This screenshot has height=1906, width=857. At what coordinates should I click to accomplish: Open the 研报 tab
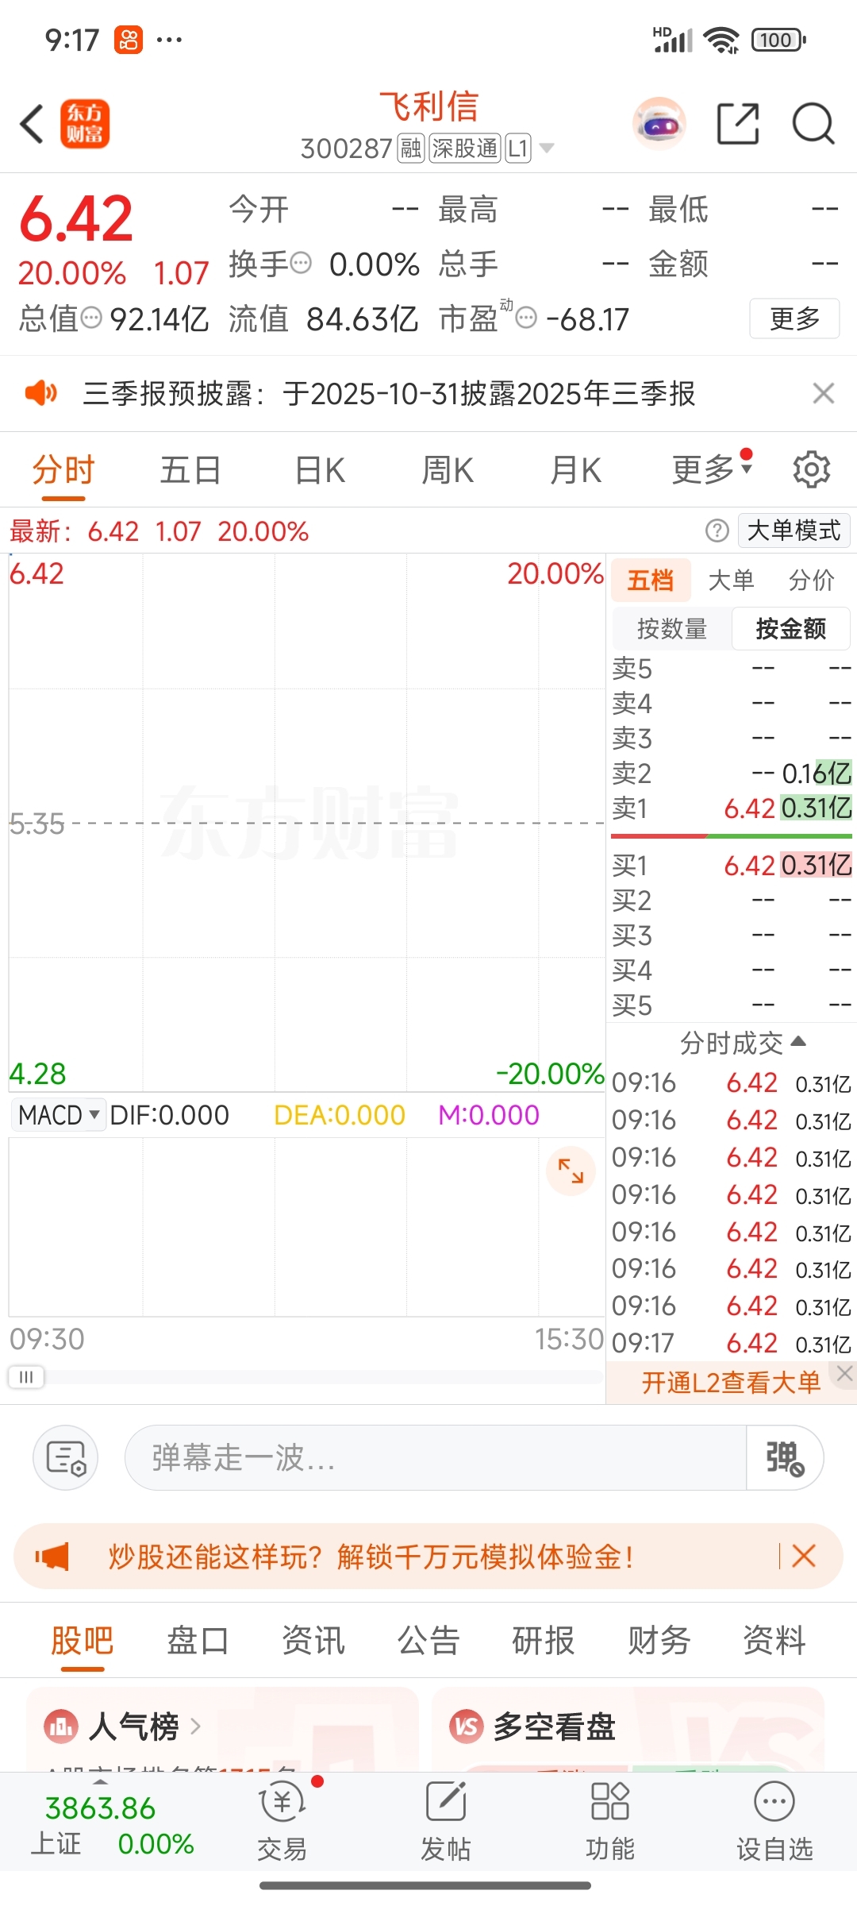tap(544, 1640)
